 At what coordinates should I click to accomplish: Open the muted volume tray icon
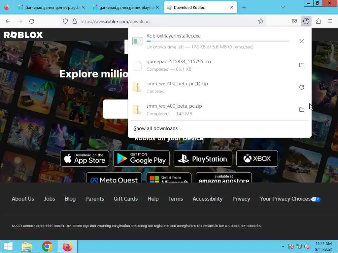pyautogui.click(x=307, y=246)
